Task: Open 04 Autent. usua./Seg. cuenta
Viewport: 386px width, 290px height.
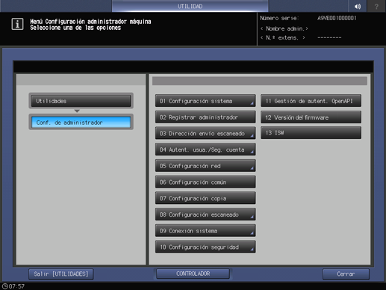Action: pyautogui.click(x=205, y=149)
